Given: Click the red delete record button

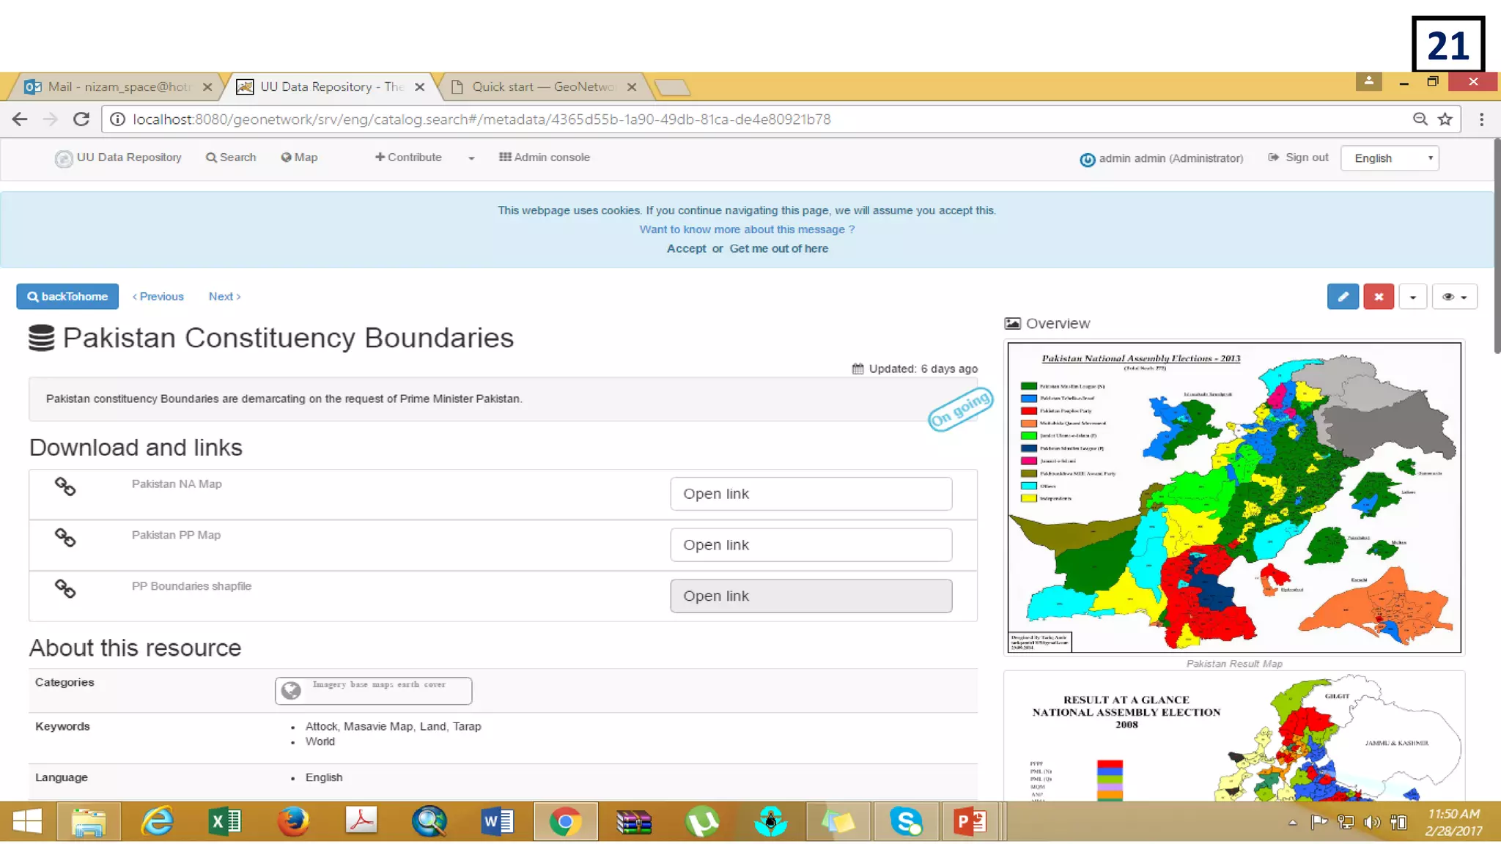Looking at the screenshot, I should (1379, 297).
